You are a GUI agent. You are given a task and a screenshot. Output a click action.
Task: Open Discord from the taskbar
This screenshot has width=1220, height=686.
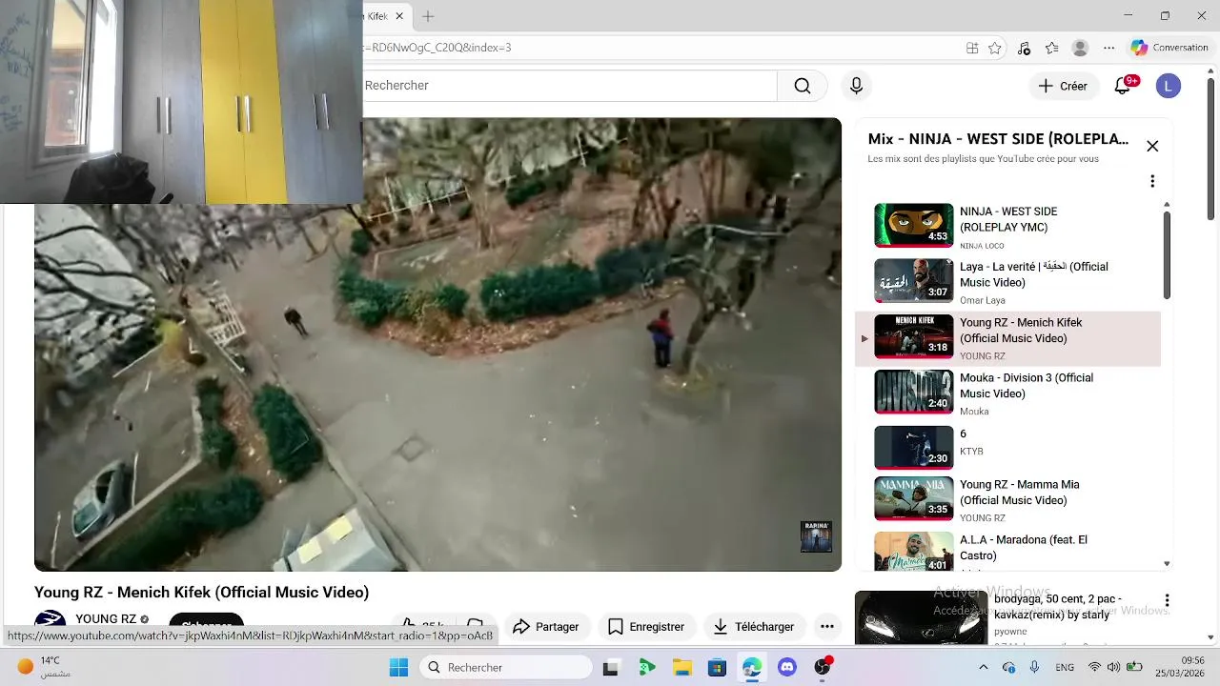pos(787,668)
